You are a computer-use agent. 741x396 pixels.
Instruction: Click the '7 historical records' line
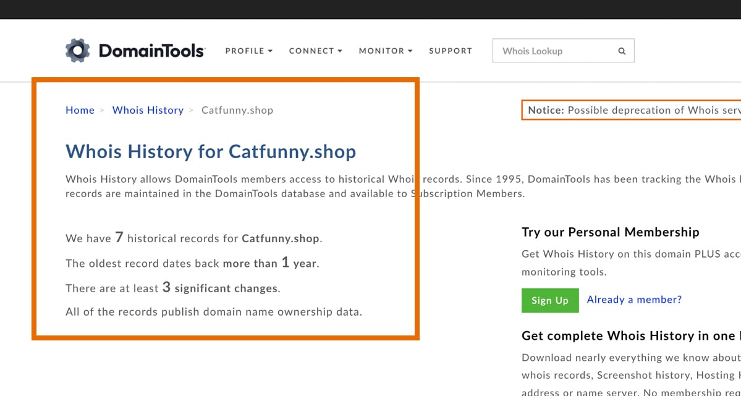click(194, 238)
